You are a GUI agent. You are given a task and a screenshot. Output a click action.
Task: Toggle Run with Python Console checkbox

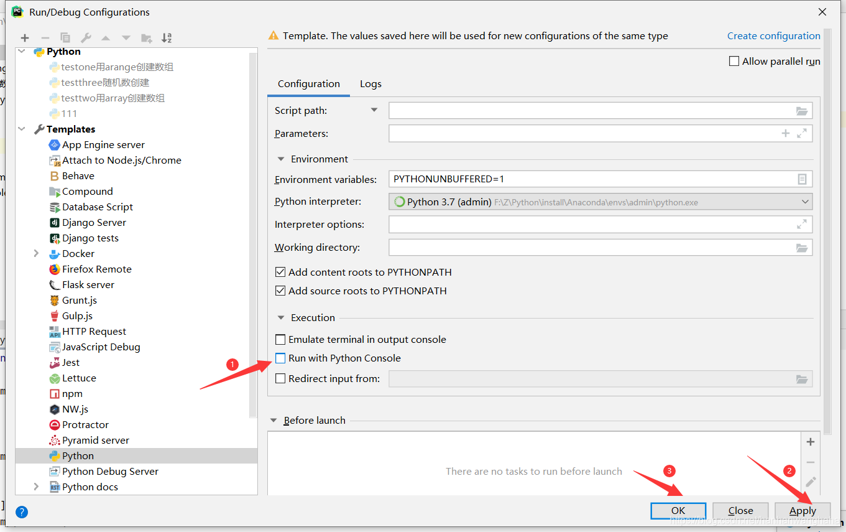280,358
